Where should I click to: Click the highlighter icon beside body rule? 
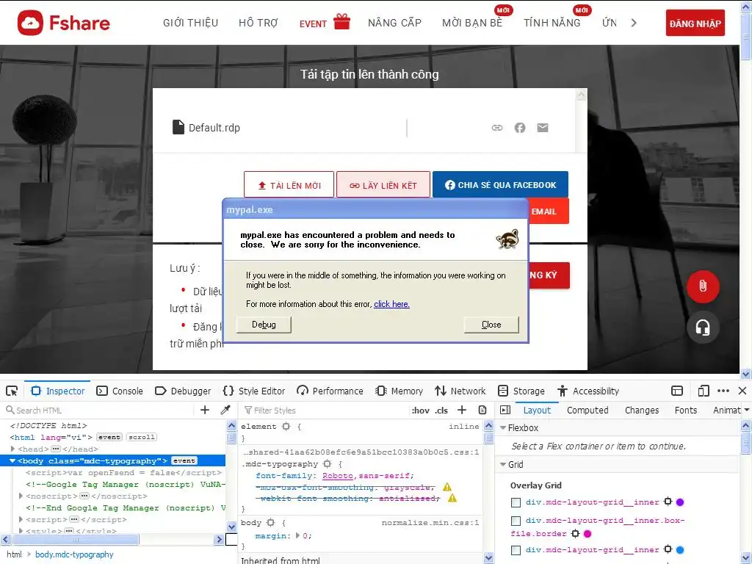click(271, 523)
